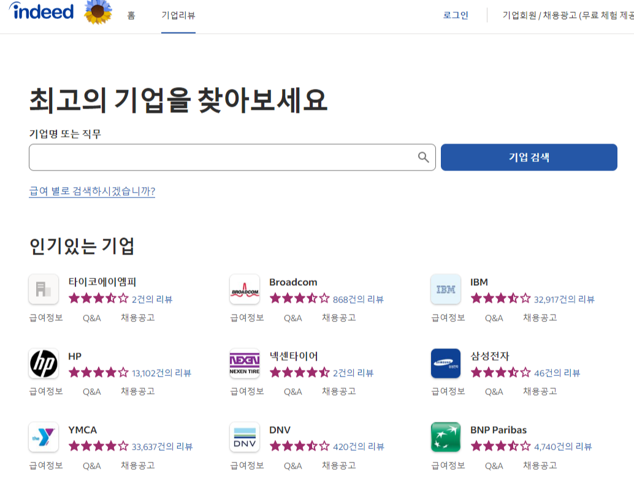
Task: Click YMCA star rating
Action: click(x=98, y=447)
